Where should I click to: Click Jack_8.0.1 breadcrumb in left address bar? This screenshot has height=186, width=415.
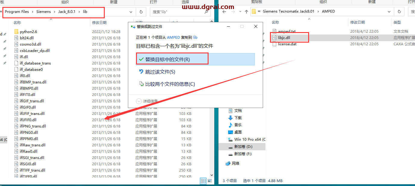pyautogui.click(x=67, y=12)
